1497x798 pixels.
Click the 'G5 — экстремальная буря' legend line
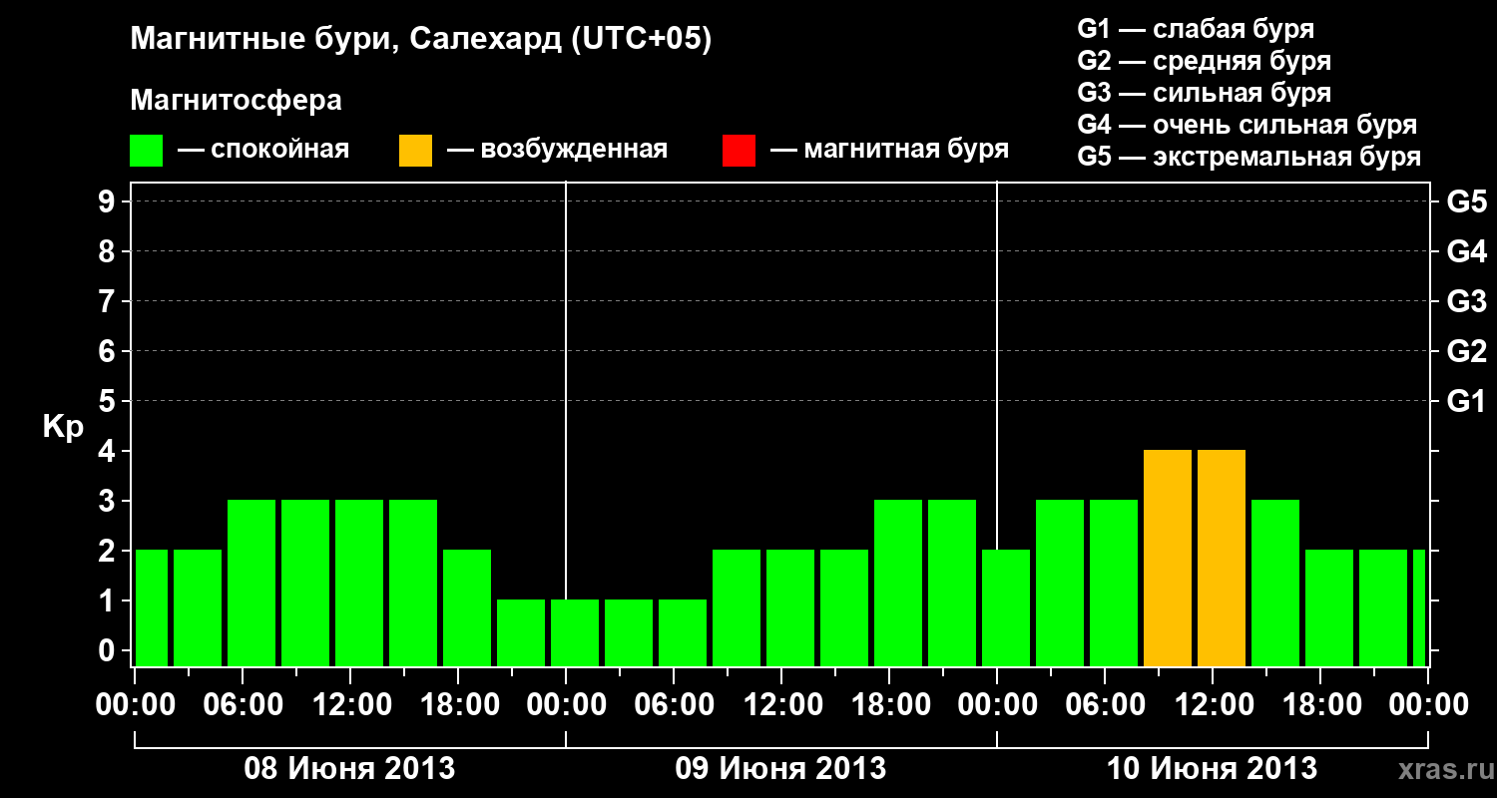(x=1248, y=157)
